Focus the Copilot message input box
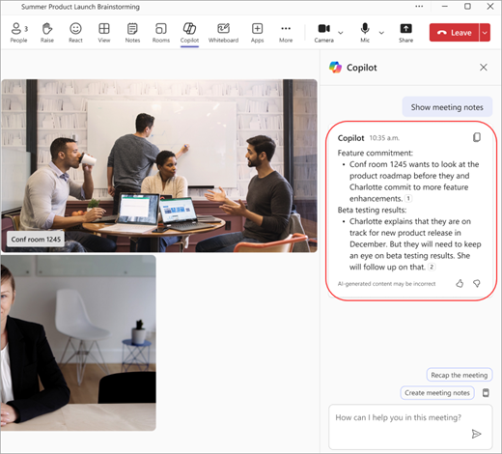Image resolution: width=502 pixels, height=454 pixels. coord(410,427)
